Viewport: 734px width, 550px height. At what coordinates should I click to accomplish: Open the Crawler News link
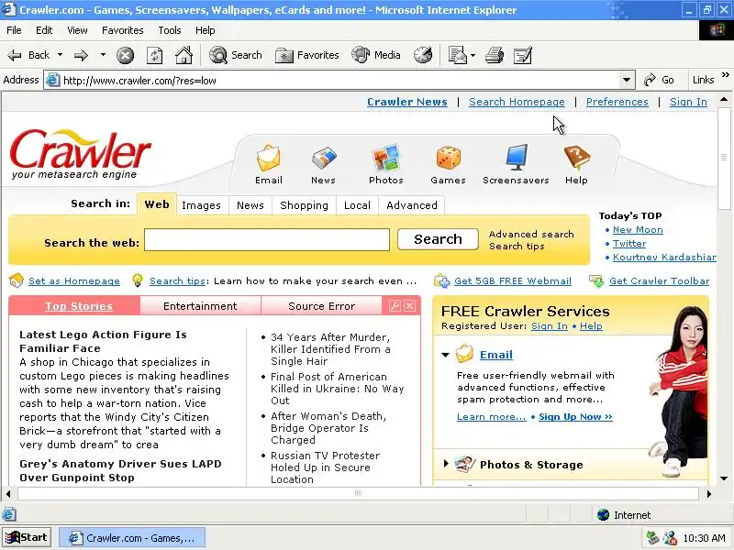point(406,102)
